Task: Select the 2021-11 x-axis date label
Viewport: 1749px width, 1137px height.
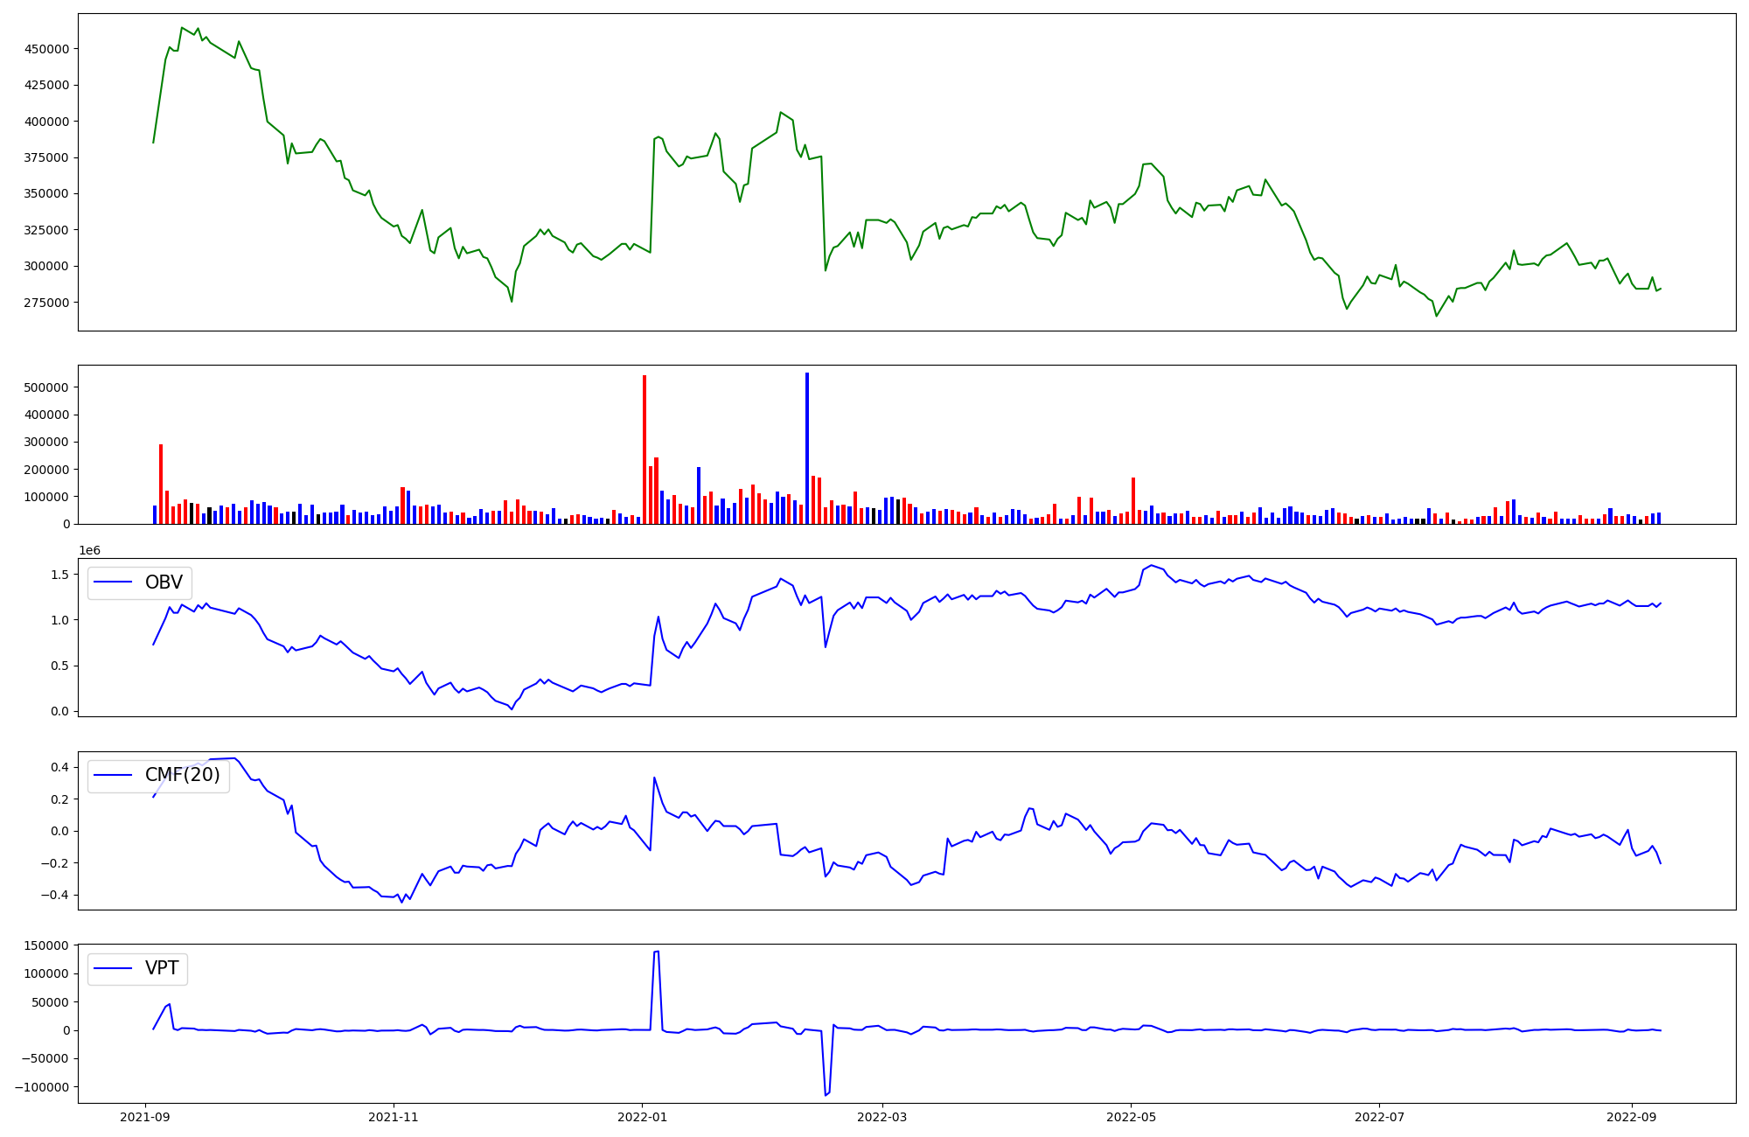Action: click(394, 1117)
